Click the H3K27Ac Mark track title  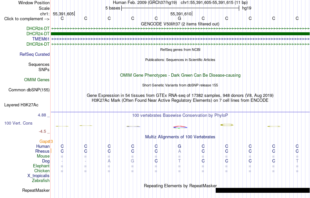(180, 100)
